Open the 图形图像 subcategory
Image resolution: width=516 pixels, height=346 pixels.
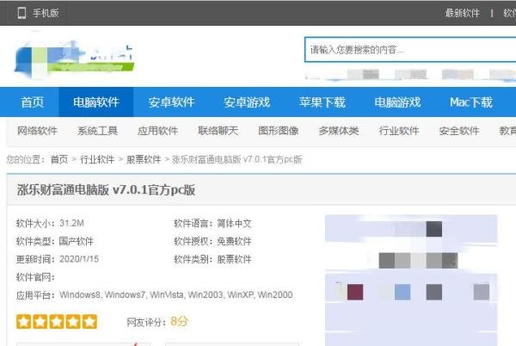(278, 131)
